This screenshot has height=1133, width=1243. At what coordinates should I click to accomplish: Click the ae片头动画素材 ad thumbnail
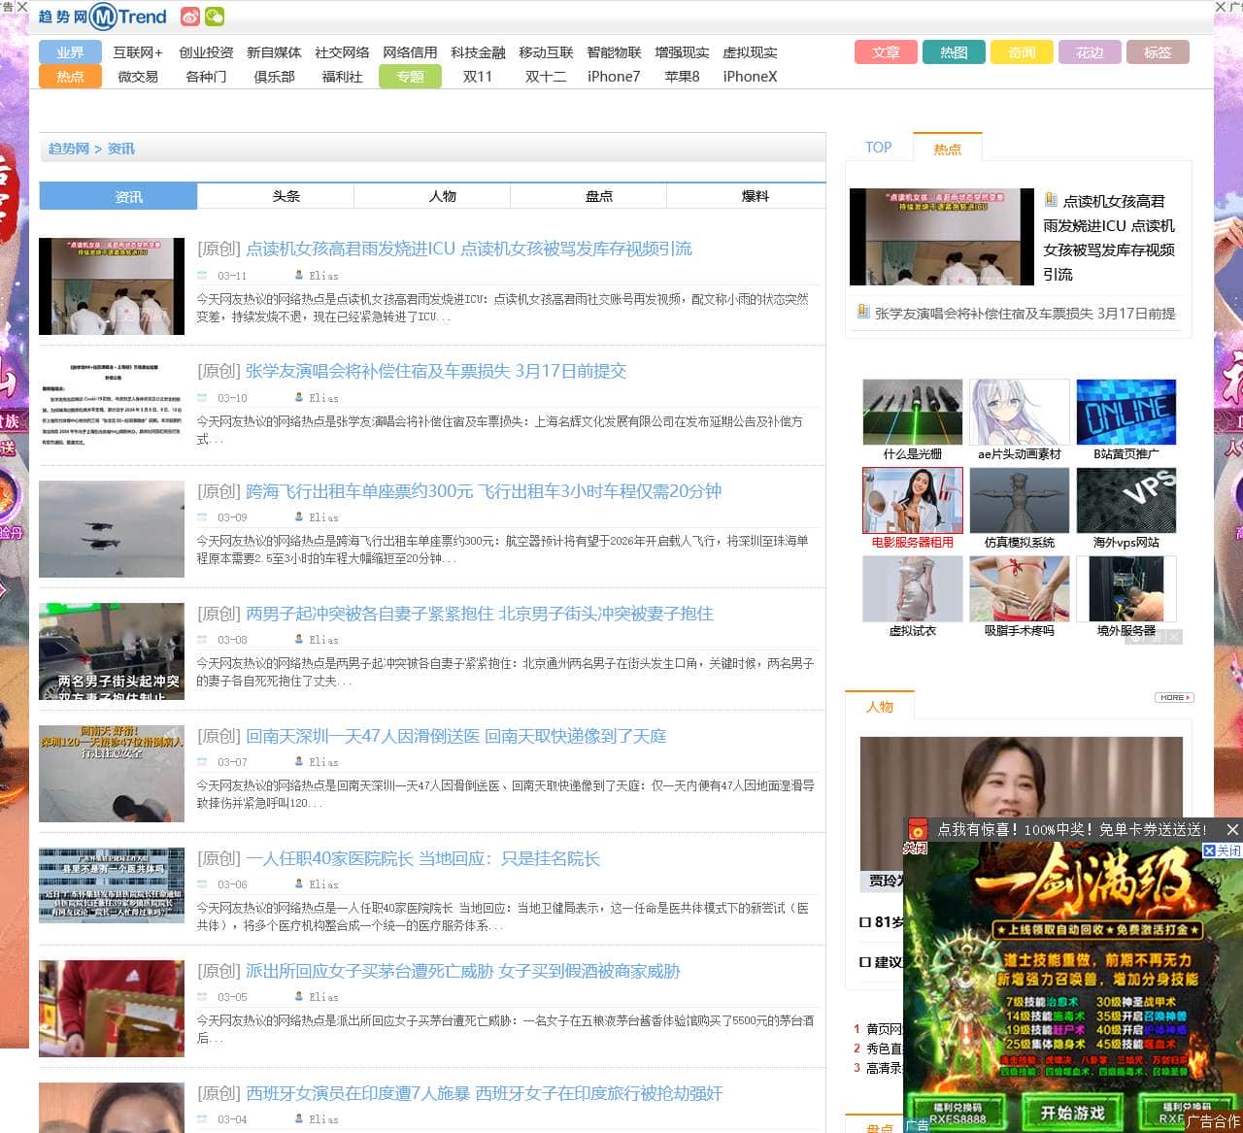(x=1019, y=412)
